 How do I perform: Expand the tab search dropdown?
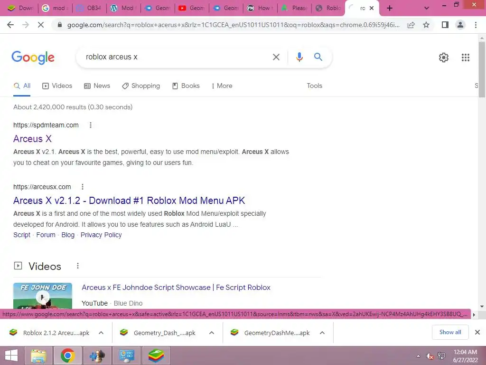[427, 8]
